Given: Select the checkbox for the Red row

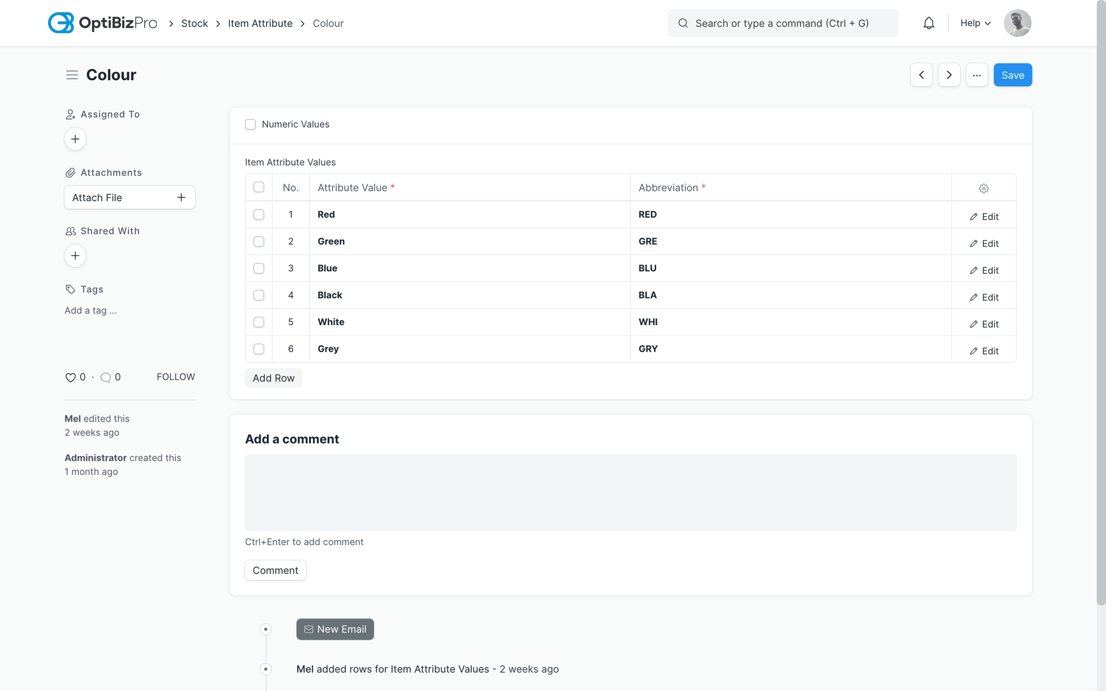Looking at the screenshot, I should [x=259, y=214].
